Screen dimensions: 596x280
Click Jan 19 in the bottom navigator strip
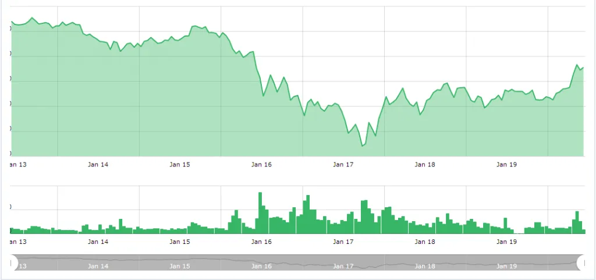tap(506, 266)
